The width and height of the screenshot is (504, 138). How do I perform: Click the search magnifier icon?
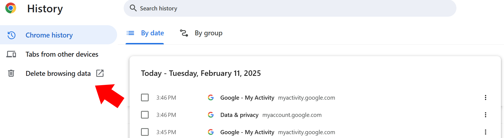pyautogui.click(x=133, y=8)
